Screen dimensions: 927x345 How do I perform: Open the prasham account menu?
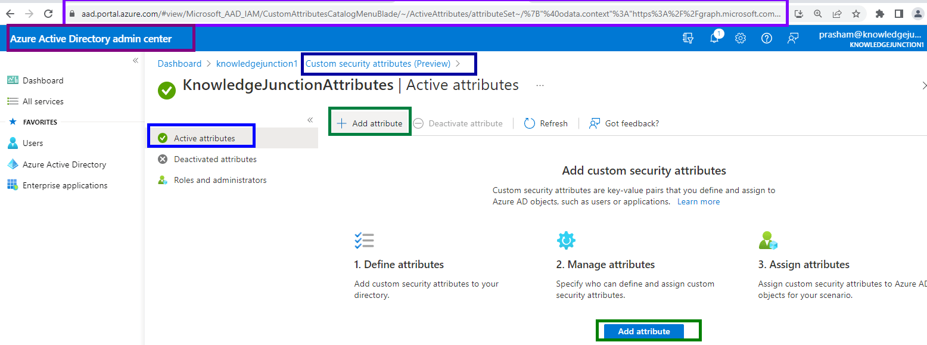tap(870, 39)
